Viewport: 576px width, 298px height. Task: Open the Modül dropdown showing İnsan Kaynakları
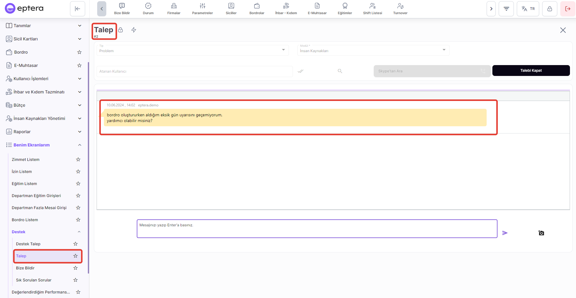(373, 50)
